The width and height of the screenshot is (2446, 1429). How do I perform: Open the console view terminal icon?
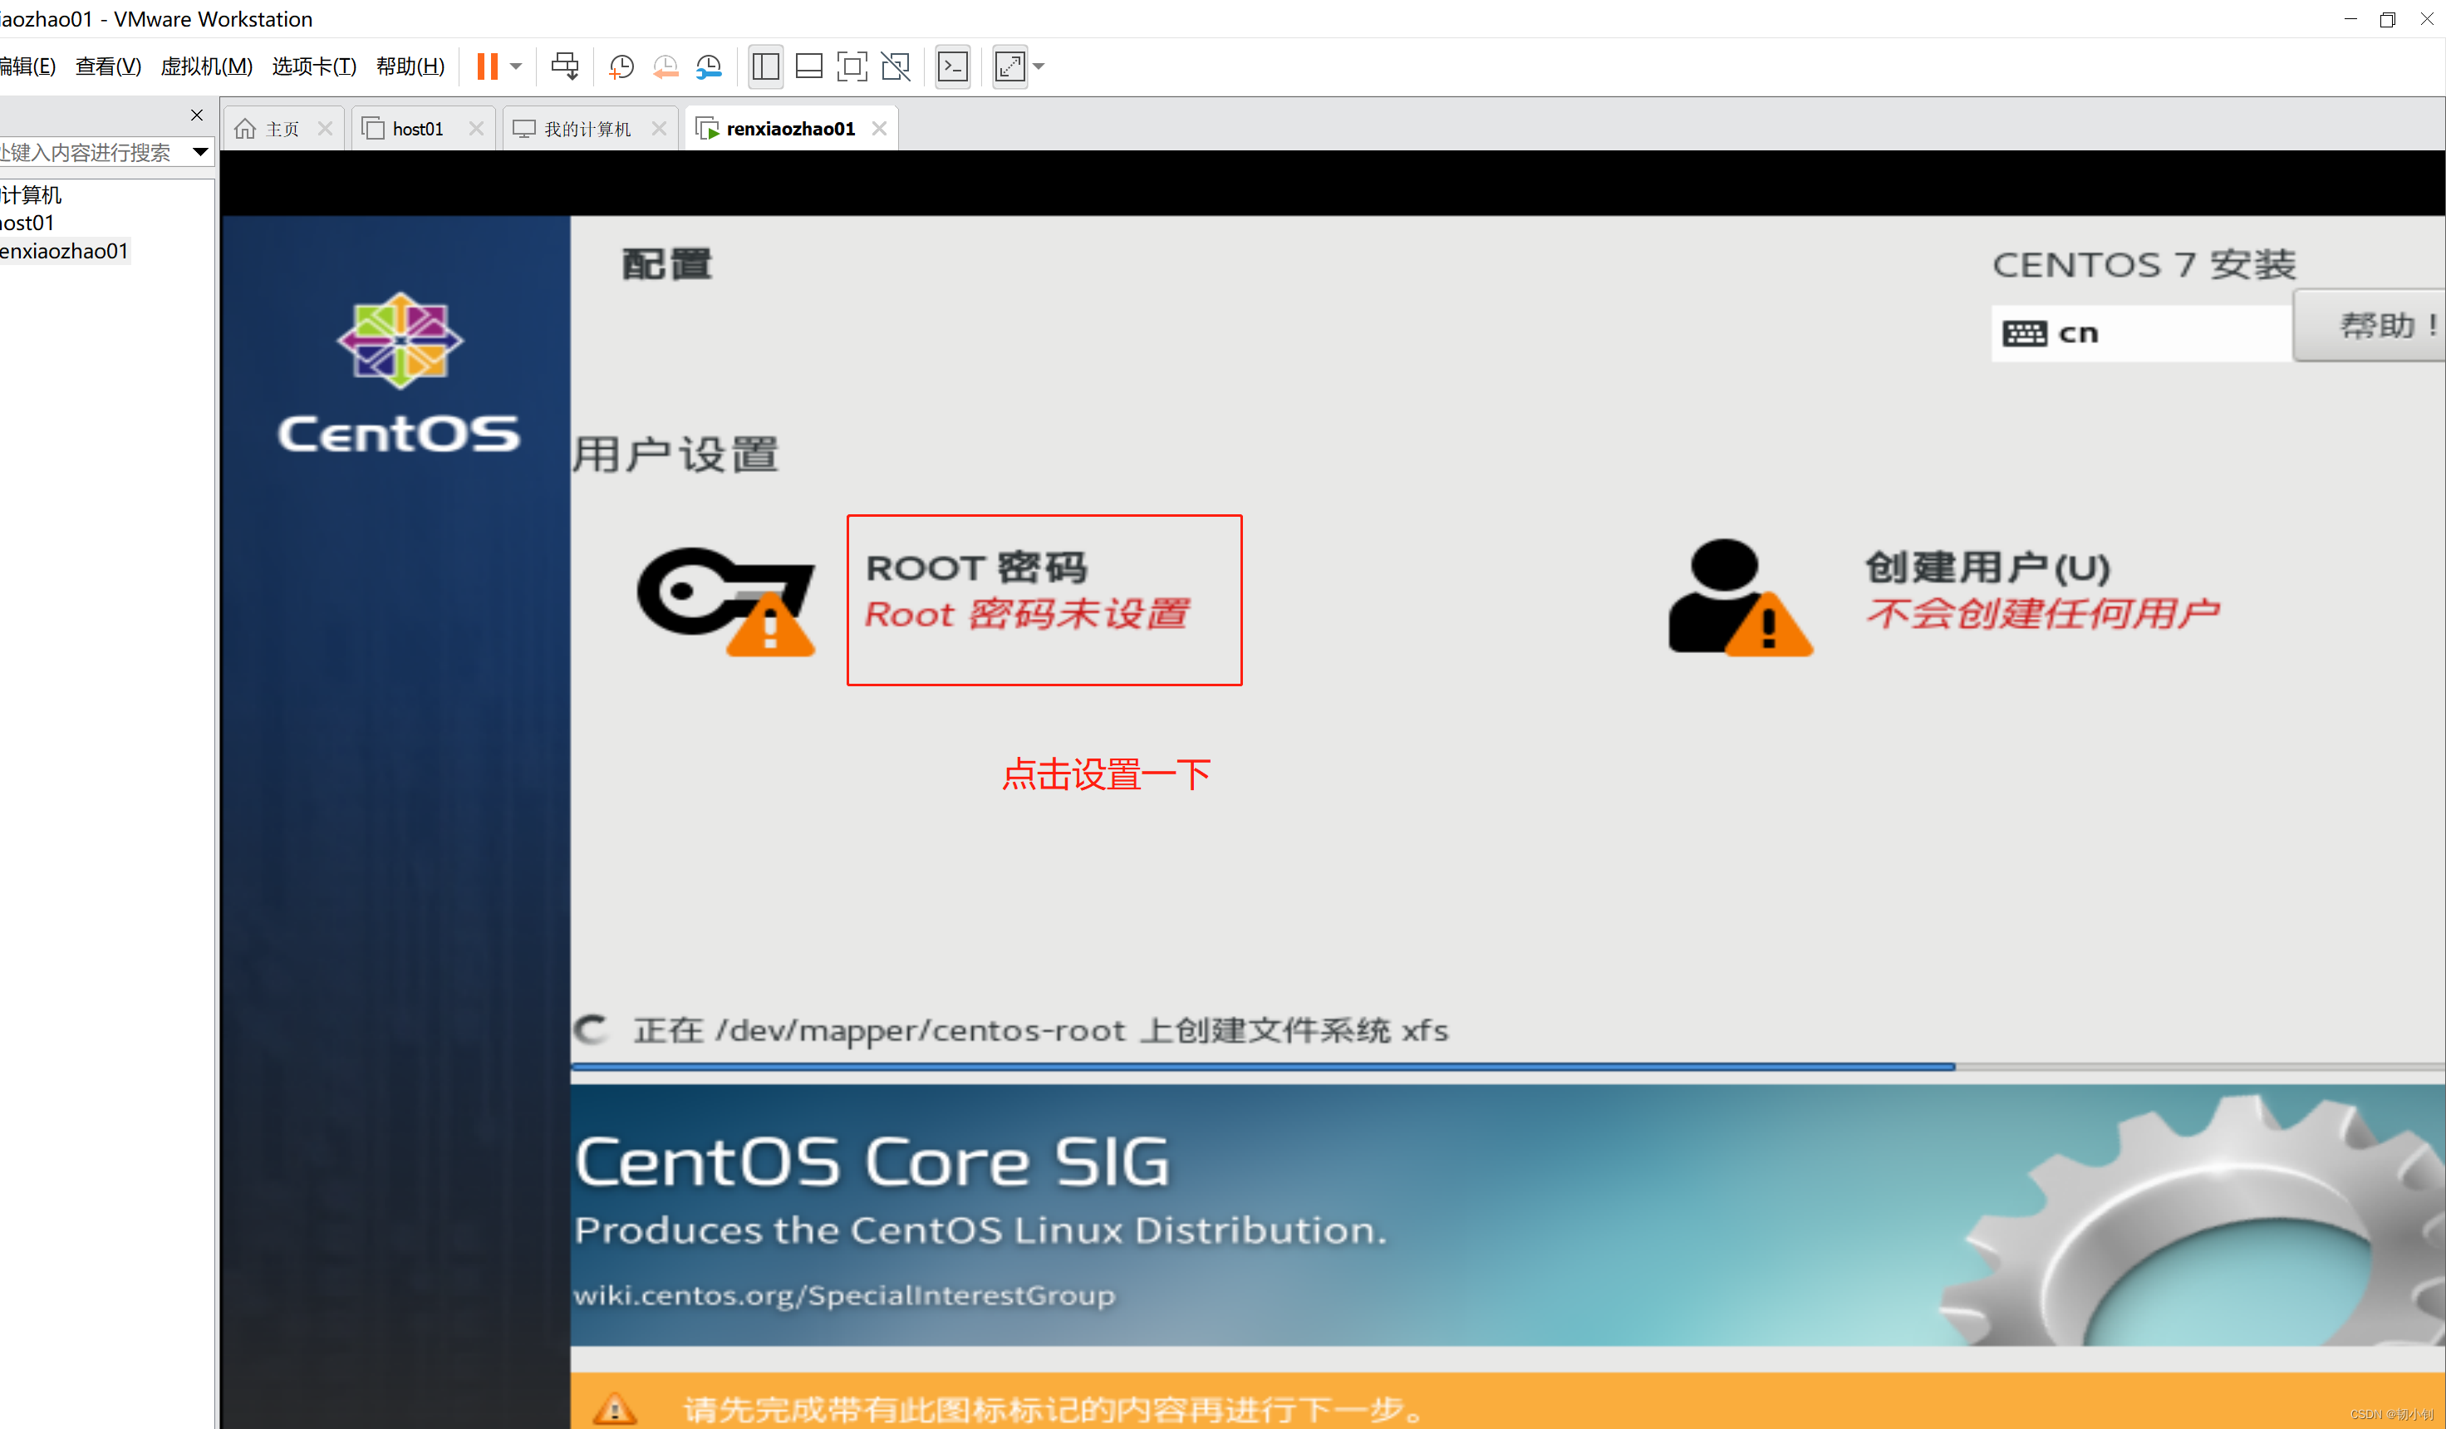click(x=952, y=66)
